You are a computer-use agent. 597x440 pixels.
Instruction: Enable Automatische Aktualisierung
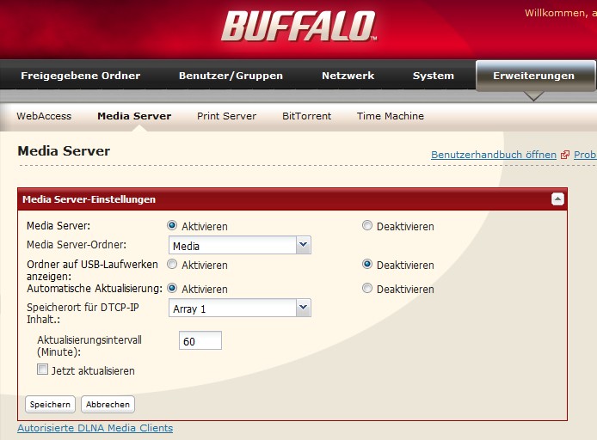pos(172,288)
